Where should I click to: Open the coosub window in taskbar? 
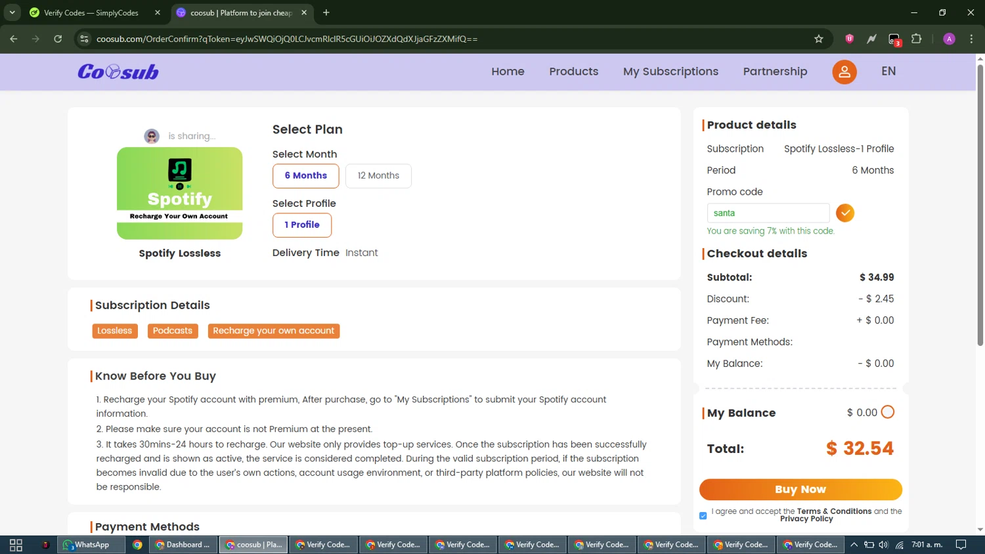(253, 545)
